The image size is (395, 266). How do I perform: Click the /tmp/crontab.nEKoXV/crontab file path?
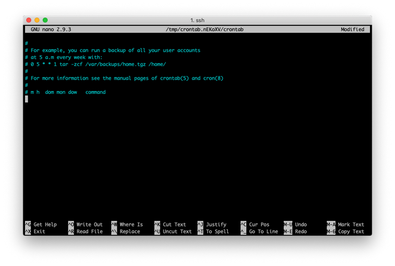click(205, 29)
